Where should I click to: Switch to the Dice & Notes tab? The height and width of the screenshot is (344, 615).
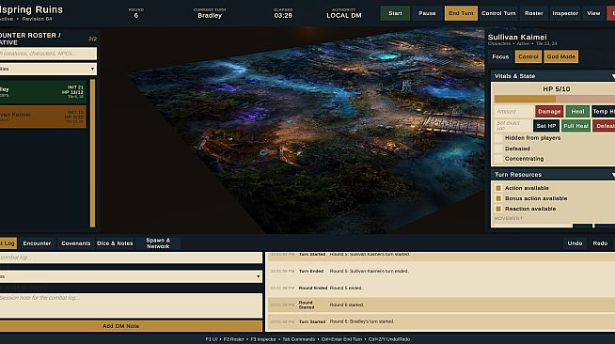click(x=115, y=243)
